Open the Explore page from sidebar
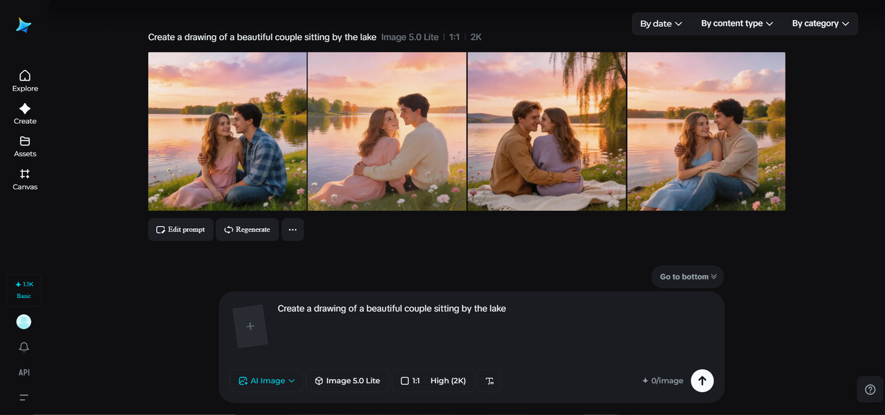The height and width of the screenshot is (415, 885). coord(25,80)
